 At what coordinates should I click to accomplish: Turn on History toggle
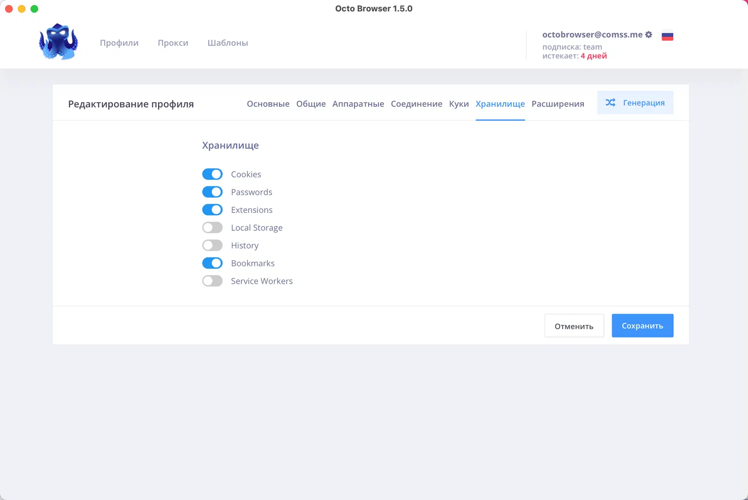point(212,245)
